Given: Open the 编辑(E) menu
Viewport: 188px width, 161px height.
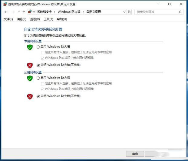Looking at the screenshot, I should click(x=21, y=19).
